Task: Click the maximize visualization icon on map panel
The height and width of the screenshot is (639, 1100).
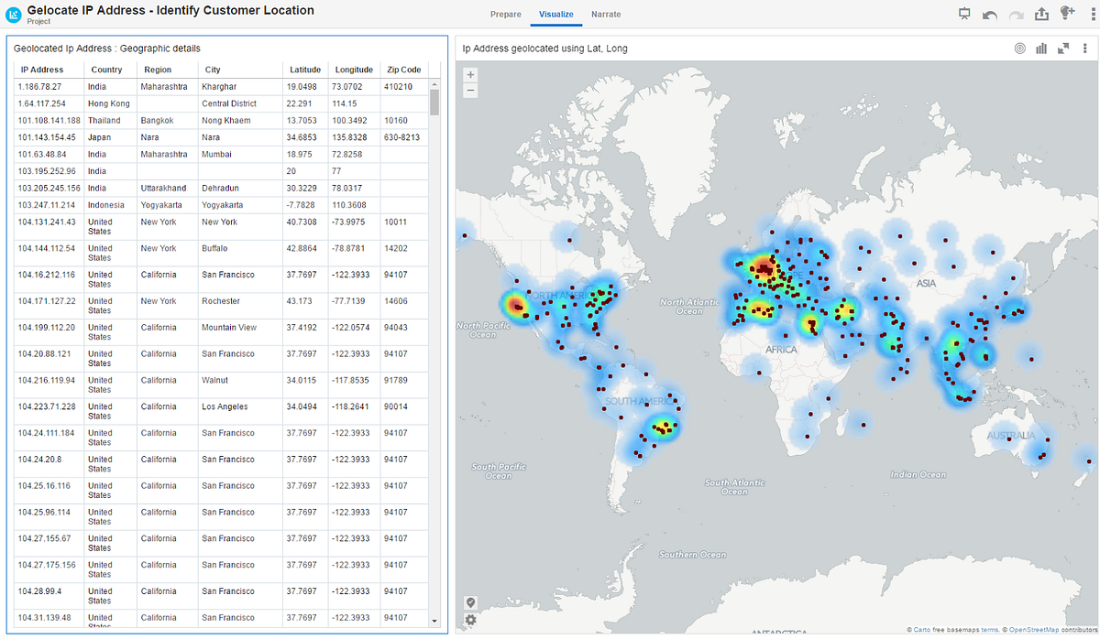Action: (x=1063, y=49)
